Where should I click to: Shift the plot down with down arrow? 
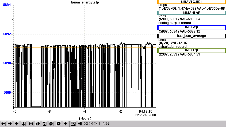24,124
